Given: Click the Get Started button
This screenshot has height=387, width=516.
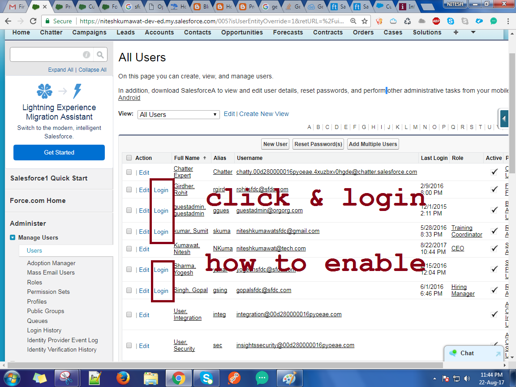Looking at the screenshot, I should click(x=59, y=152).
